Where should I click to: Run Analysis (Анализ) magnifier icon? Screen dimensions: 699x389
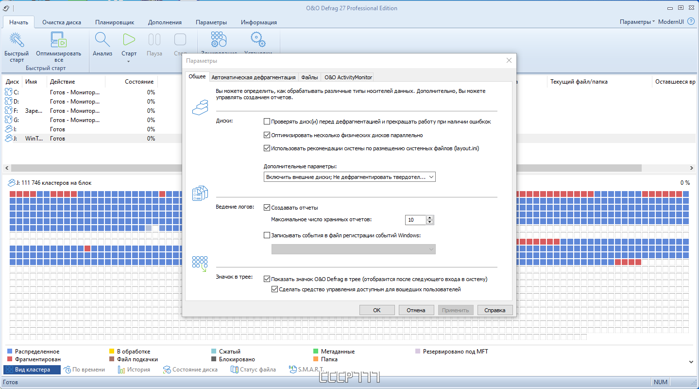(x=102, y=40)
